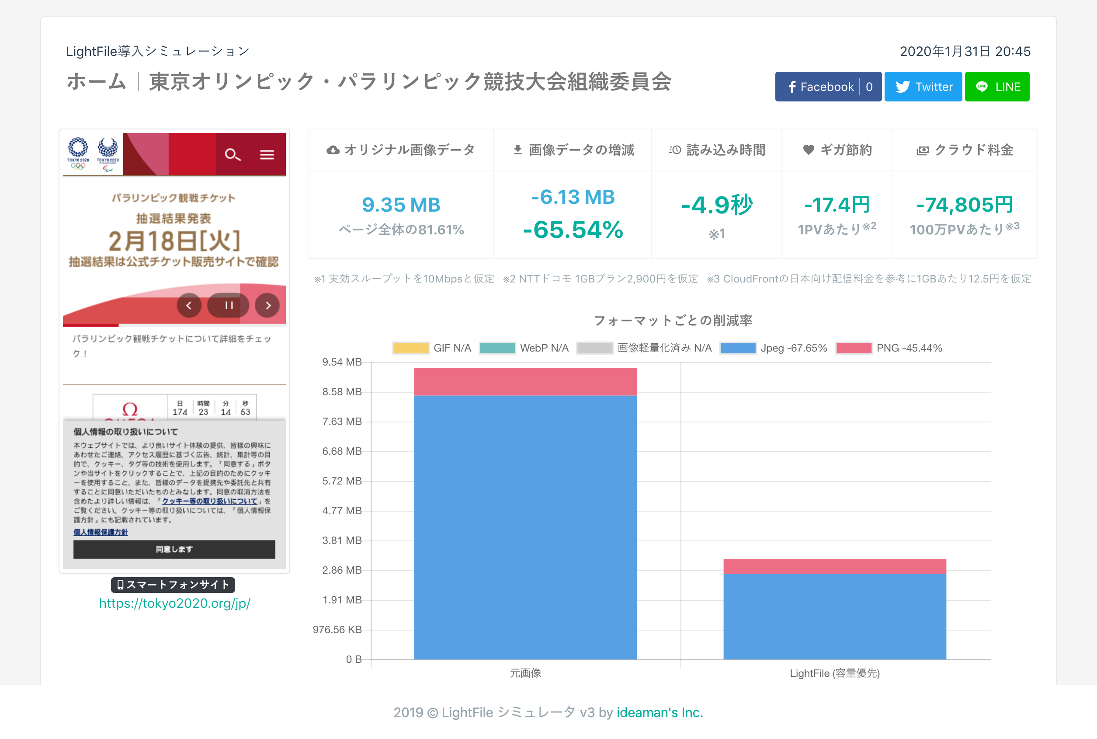Click the Facebook share count 0

(869, 87)
